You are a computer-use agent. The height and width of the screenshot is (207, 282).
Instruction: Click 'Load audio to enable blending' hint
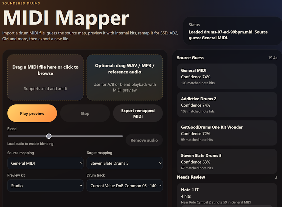tap(30, 144)
